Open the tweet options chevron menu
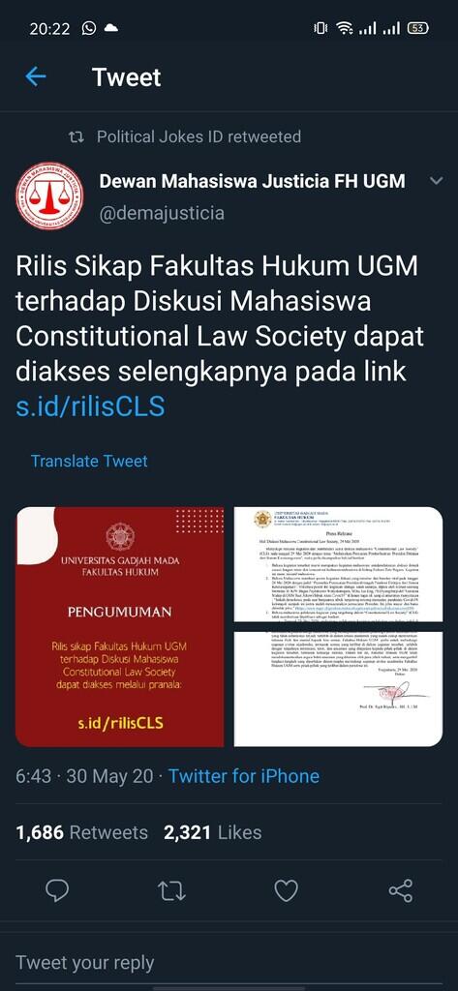Screen dimensions: 458x991 pos(436,181)
